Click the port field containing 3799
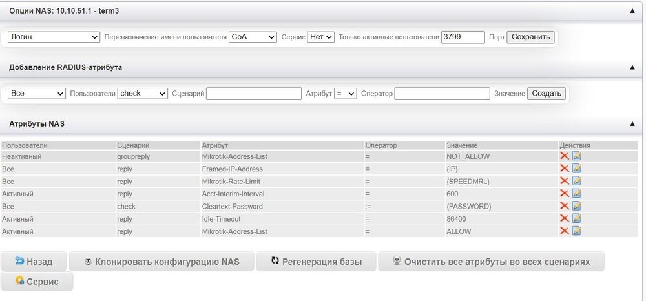This screenshot has width=646, height=301. click(x=463, y=37)
